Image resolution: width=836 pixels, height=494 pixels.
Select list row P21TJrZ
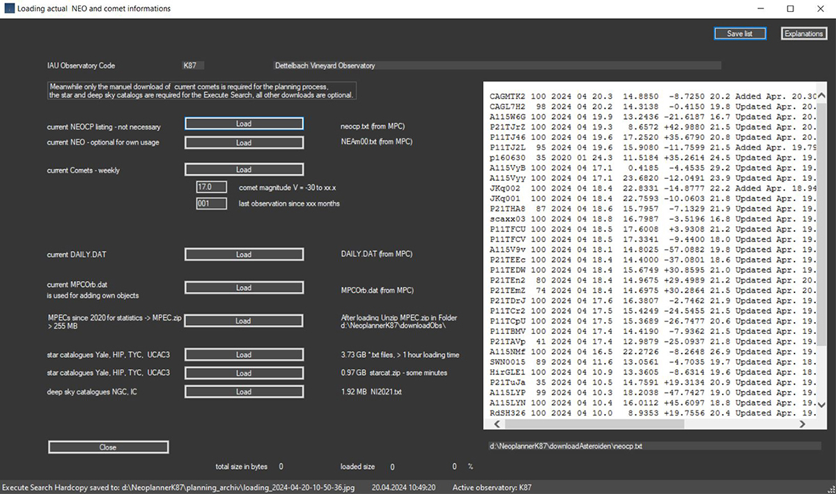(x=653, y=127)
